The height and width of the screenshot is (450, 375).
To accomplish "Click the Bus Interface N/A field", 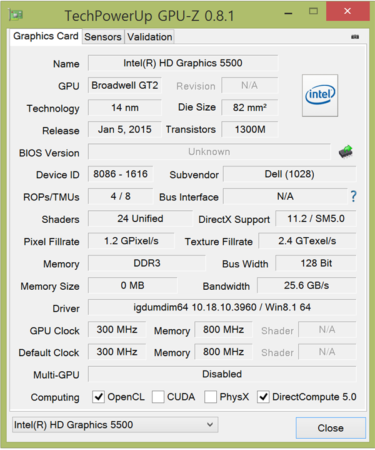I will [285, 197].
